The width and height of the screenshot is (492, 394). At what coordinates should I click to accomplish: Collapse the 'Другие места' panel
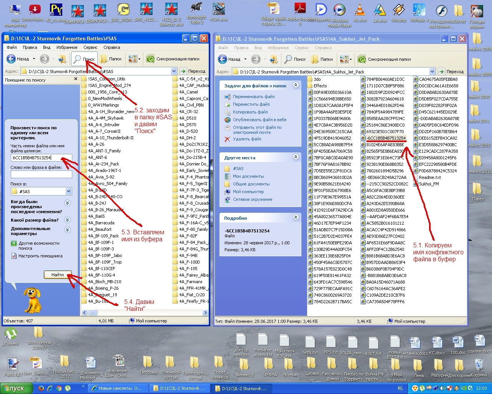point(296,157)
